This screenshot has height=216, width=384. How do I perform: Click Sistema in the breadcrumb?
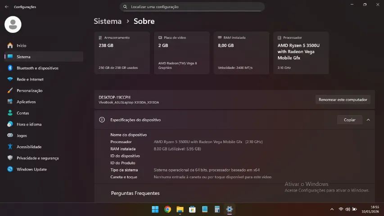coord(108,21)
